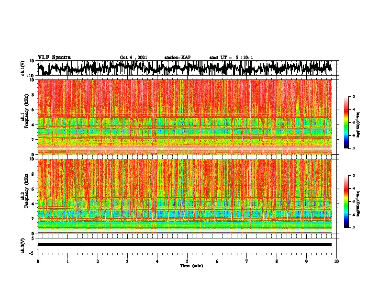Screen dimensions: 379x293
Task: Click the "7" tick on Time axis
Action: [247, 261]
